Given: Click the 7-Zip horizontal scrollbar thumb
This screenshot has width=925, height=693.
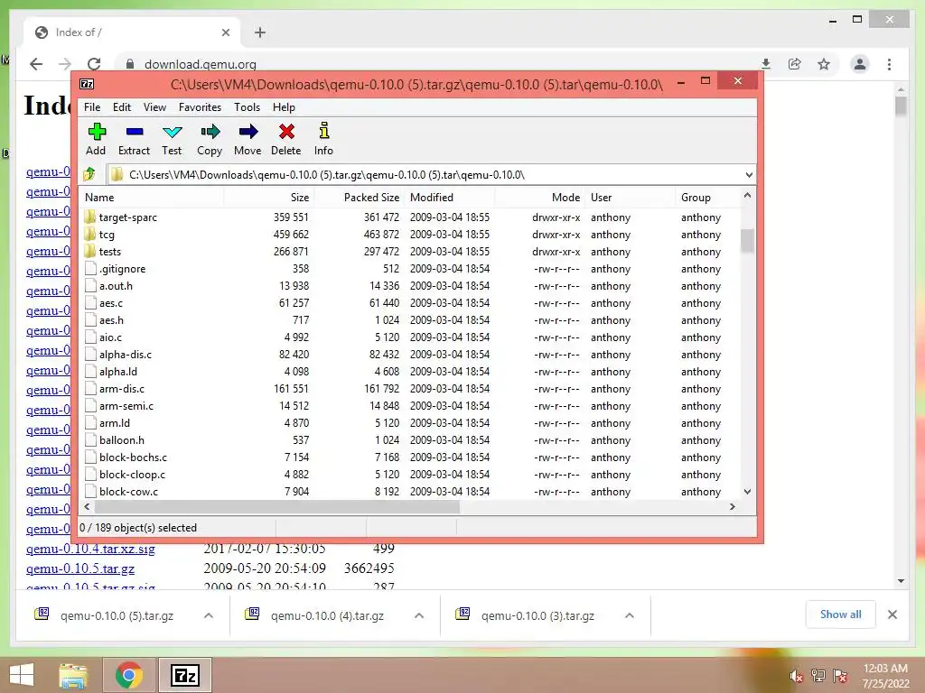Looking at the screenshot, I should point(276,507).
